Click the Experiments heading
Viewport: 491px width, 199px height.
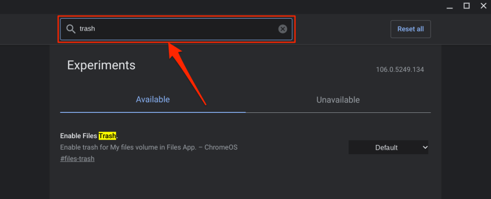(101, 65)
